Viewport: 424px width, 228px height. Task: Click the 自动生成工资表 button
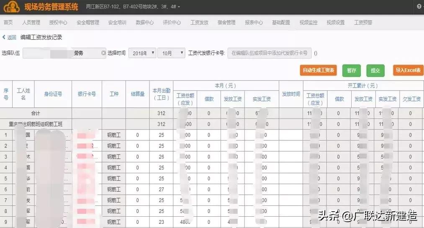pyautogui.click(x=318, y=71)
